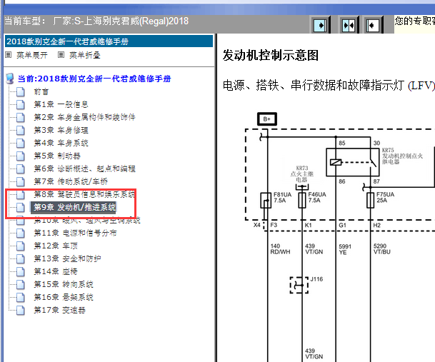Open 第5章 制动器
Image resolution: width=435 pixels, height=362 pixels.
tap(57, 156)
